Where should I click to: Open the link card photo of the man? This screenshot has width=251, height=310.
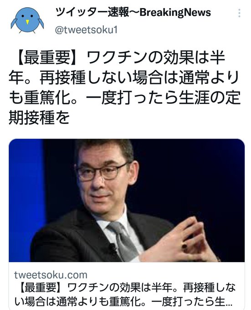pyautogui.click(x=127, y=200)
